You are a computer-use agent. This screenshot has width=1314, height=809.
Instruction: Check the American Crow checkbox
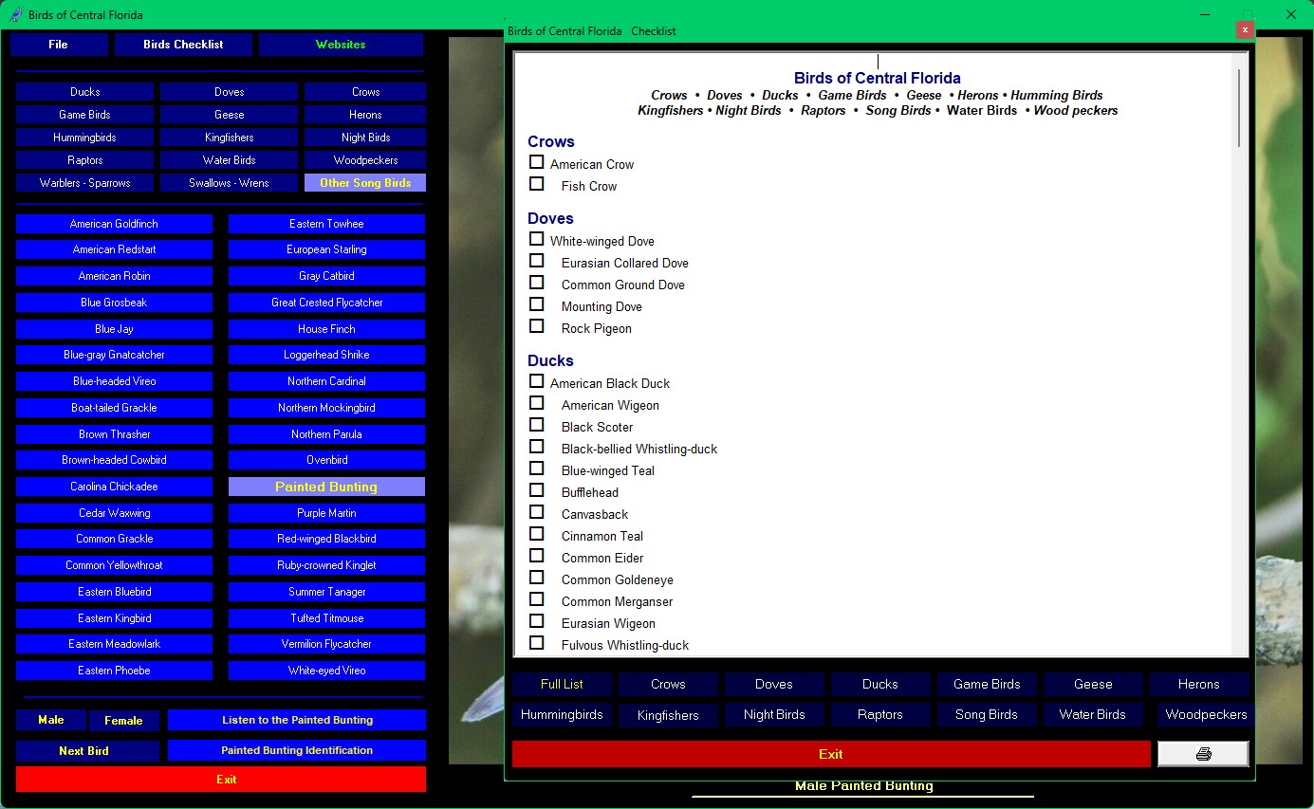pos(537,162)
